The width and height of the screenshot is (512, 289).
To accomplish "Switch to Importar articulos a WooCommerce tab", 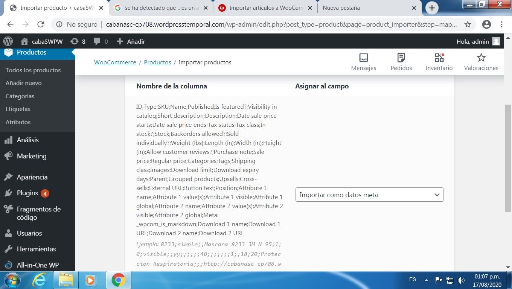I will tap(266, 8).
